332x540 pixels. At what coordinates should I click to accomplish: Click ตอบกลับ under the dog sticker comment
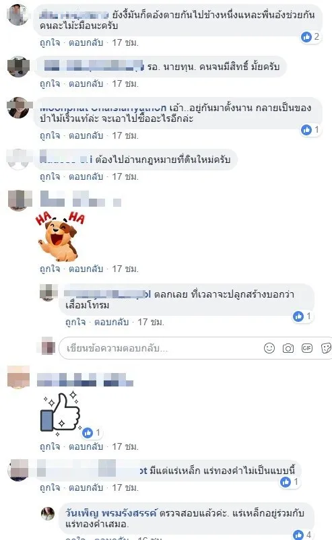[86, 269]
